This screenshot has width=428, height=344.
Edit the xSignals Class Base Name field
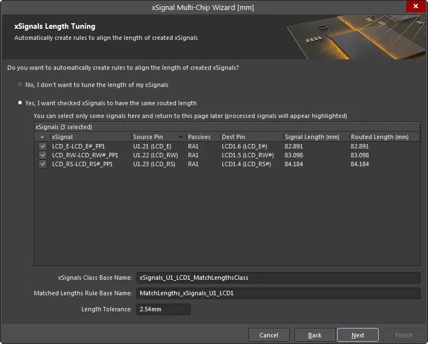tap(278, 278)
